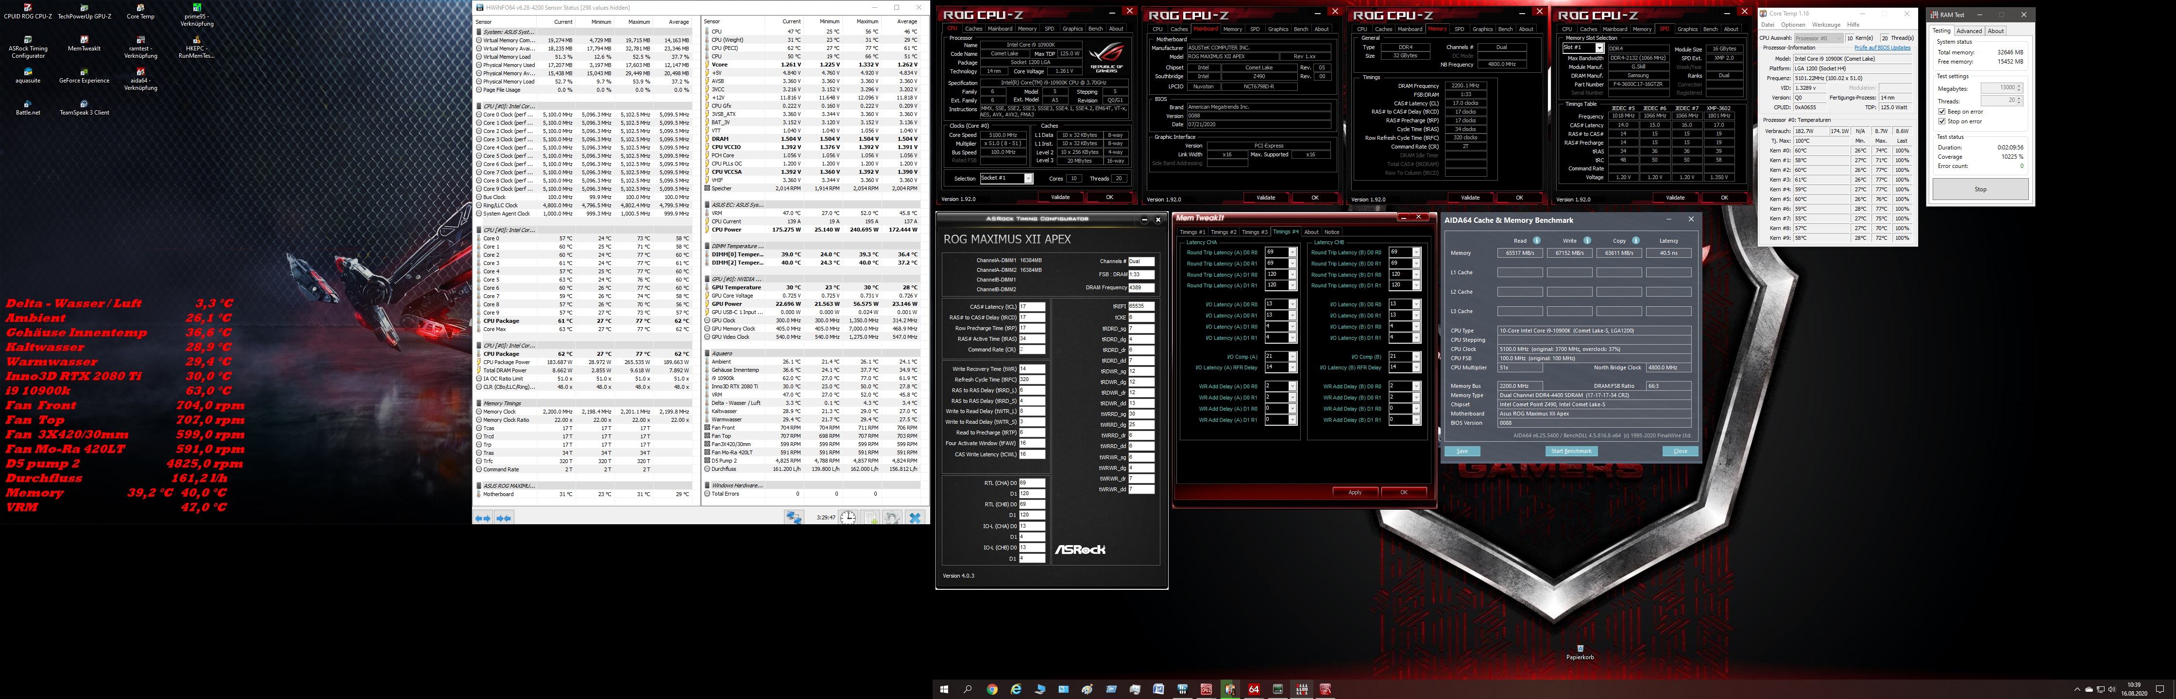
Task: Click the info icon next to Write in AIDA64
Action: tap(1586, 241)
